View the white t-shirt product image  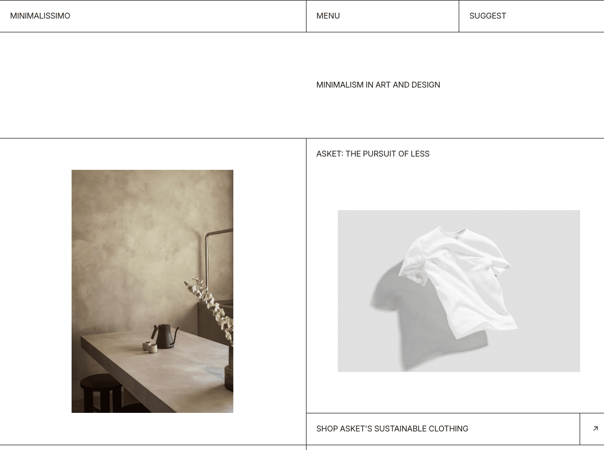click(x=459, y=291)
